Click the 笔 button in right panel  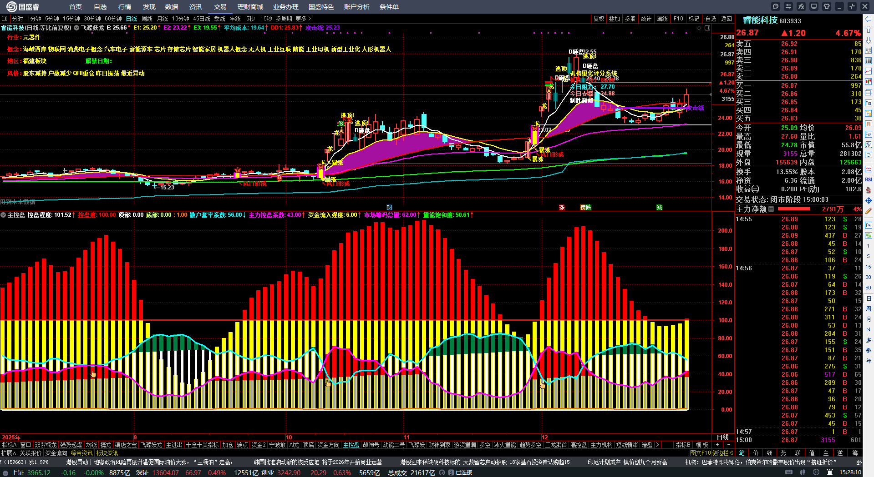pyautogui.click(x=742, y=453)
